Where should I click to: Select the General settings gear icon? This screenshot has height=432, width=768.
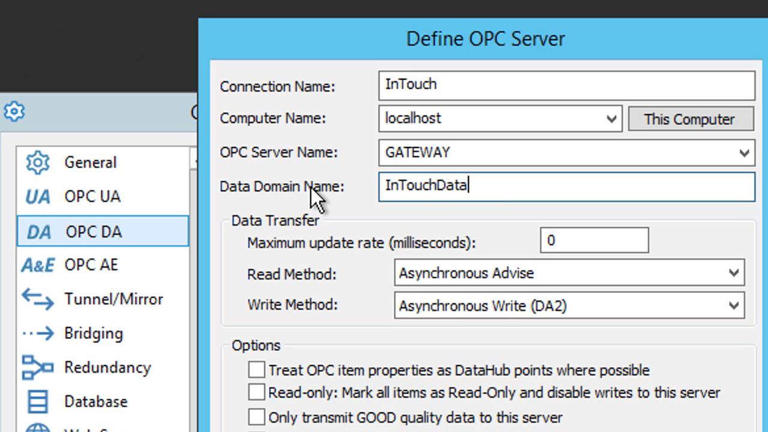coord(38,162)
